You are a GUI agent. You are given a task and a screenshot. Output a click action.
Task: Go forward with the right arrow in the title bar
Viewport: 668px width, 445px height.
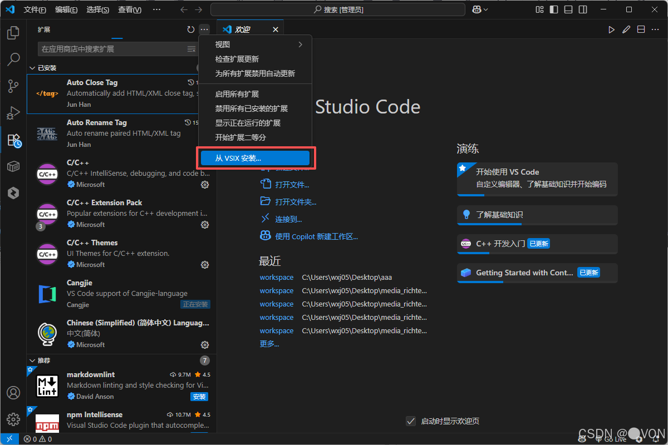199,9
